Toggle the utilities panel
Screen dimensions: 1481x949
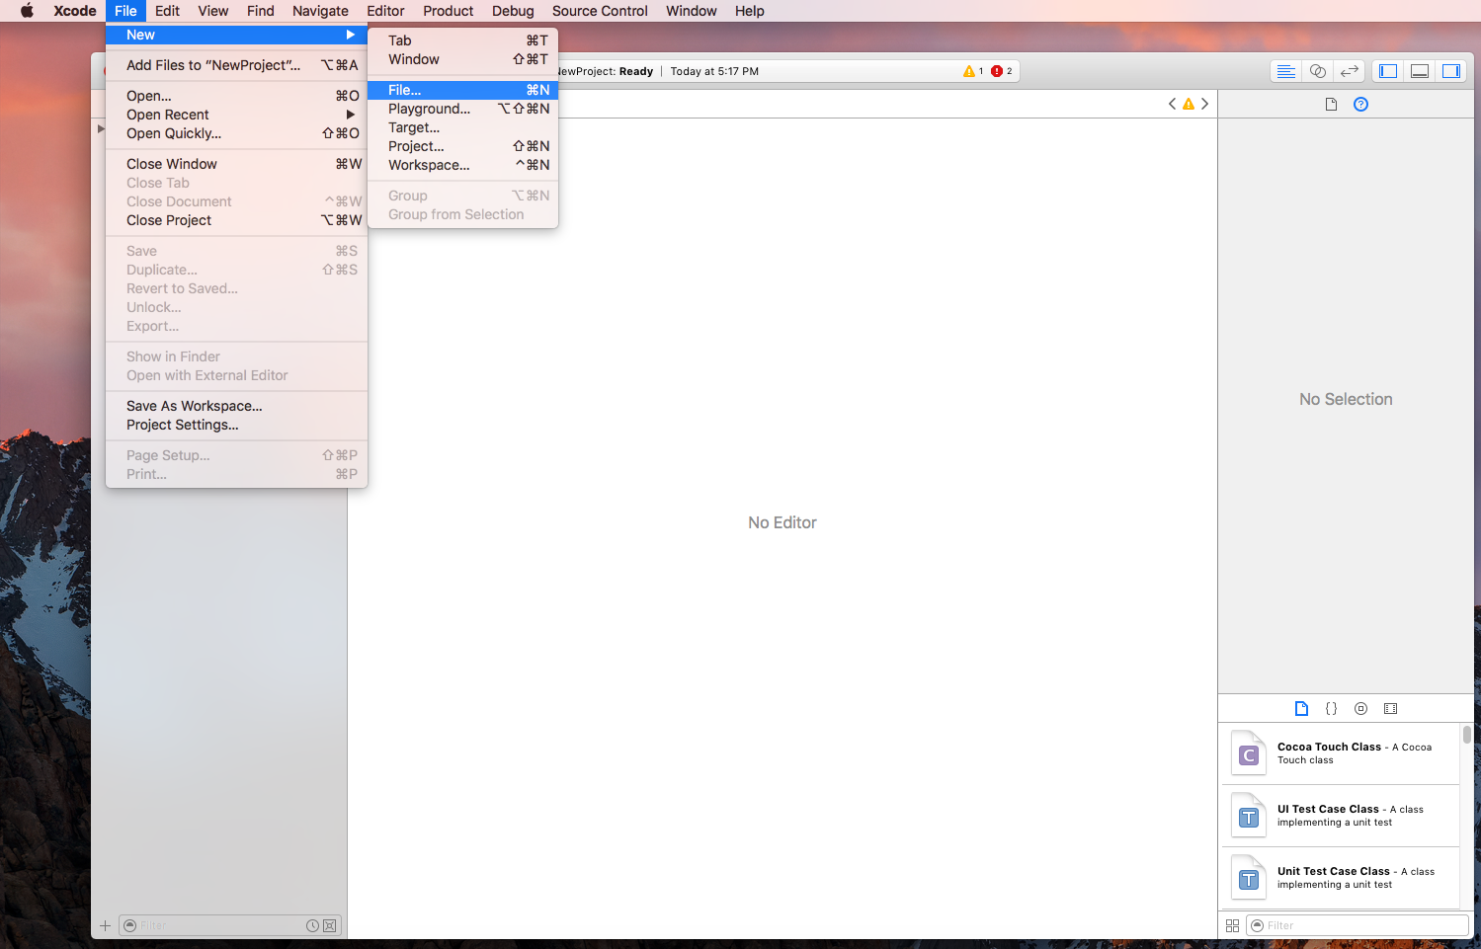[1451, 71]
